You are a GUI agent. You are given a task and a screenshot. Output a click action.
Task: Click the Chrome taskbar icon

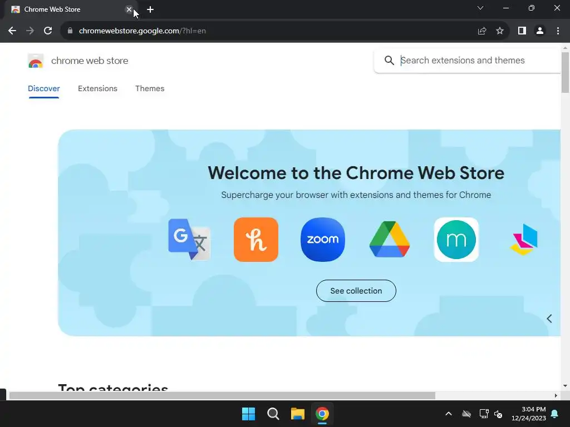[x=322, y=414]
